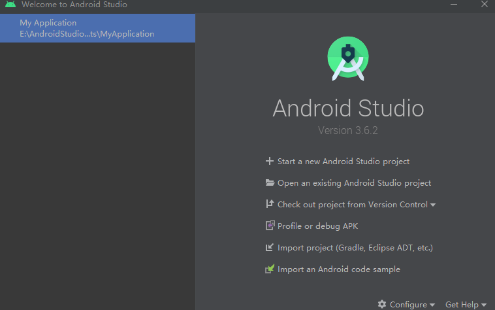Select Import an Android code sample

pyautogui.click(x=339, y=269)
